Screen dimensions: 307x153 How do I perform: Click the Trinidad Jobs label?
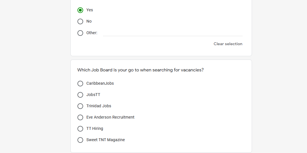pos(99,106)
